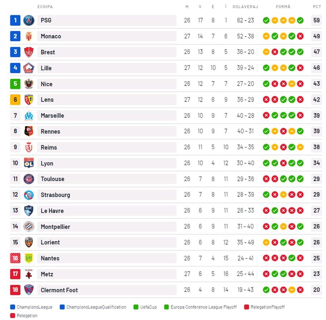The image size is (326, 320).
Task: Click the ECHIPA column header
Action: [45, 7]
